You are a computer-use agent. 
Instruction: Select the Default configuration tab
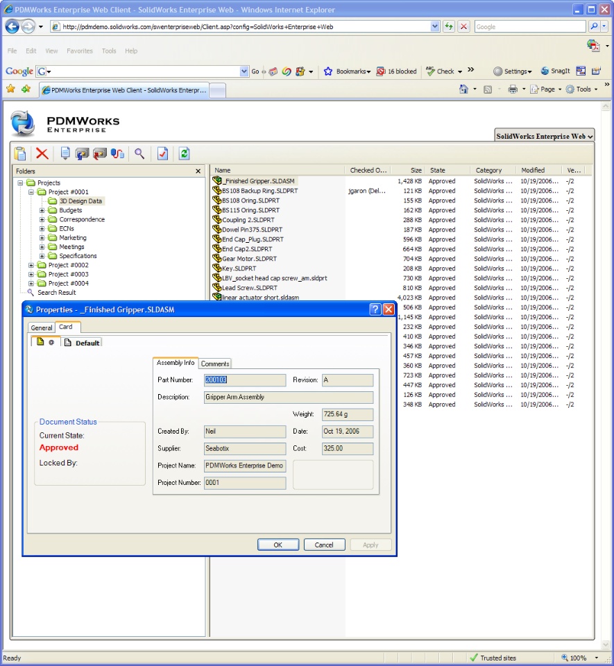pyautogui.click(x=82, y=342)
